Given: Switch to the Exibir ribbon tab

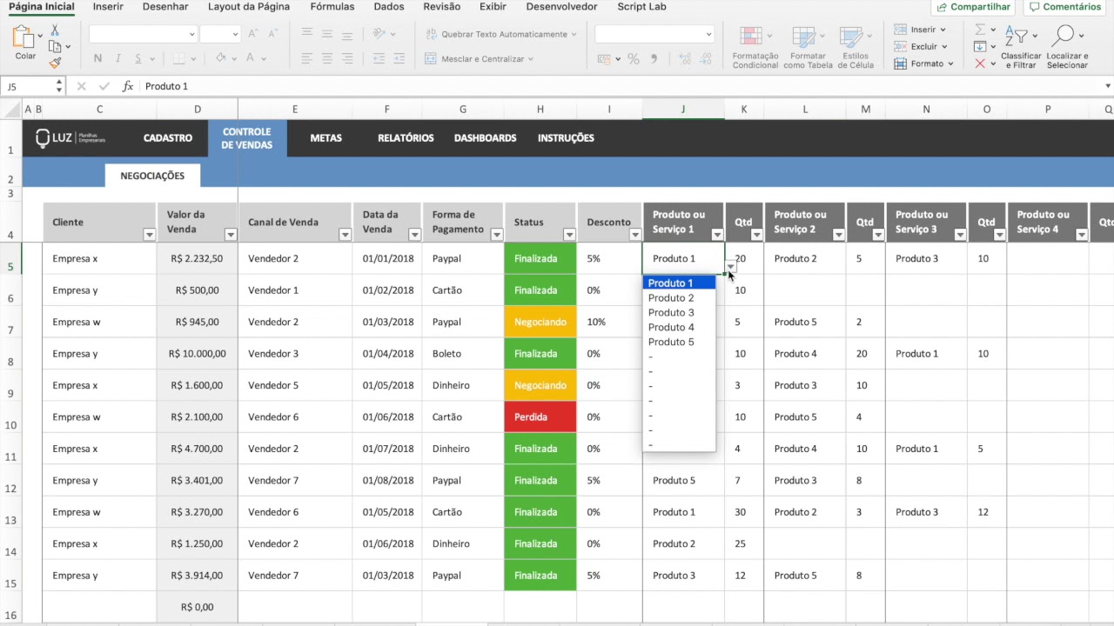Looking at the screenshot, I should pos(493,7).
